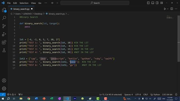This screenshot has width=180, height=101.
Task: Click the VS Code logo icon
Action: click(3, 3)
